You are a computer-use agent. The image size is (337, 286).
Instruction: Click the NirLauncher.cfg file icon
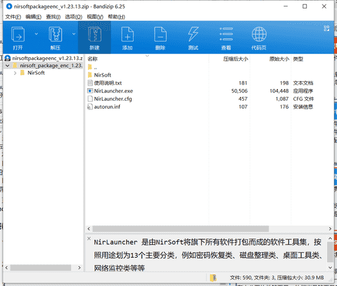[90, 99]
